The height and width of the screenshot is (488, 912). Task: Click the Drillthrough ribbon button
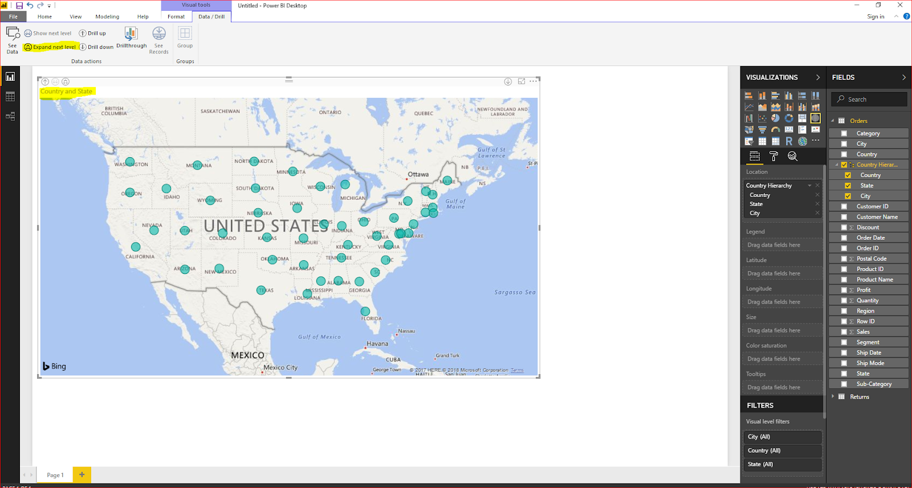pyautogui.click(x=131, y=38)
